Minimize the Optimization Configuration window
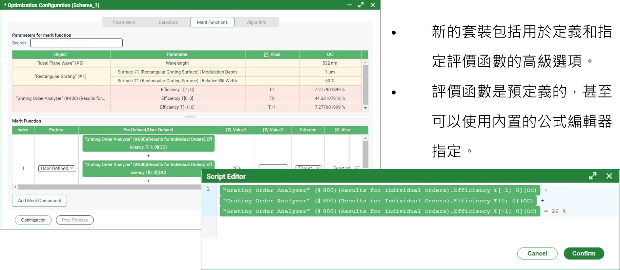620x270 pixels. tap(349, 5)
